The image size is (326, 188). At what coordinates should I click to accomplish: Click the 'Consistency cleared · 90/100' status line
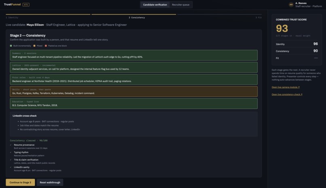pyautogui.click(x=29, y=140)
